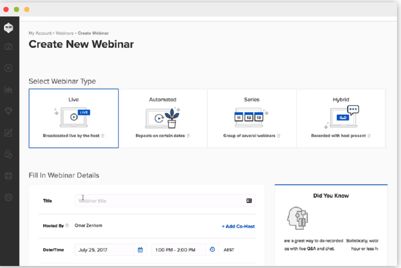Image resolution: width=401 pixels, height=268 pixels.
Task: Select the Hybrid webinar type
Action: pyautogui.click(x=340, y=118)
